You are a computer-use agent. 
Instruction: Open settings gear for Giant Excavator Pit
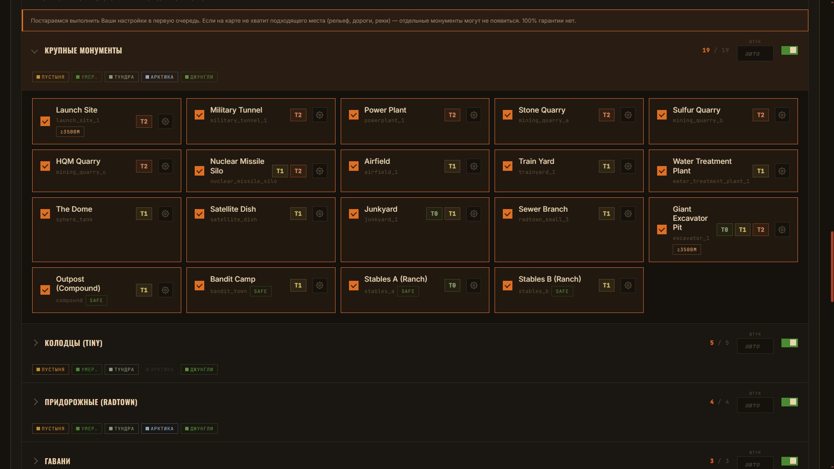(782, 230)
